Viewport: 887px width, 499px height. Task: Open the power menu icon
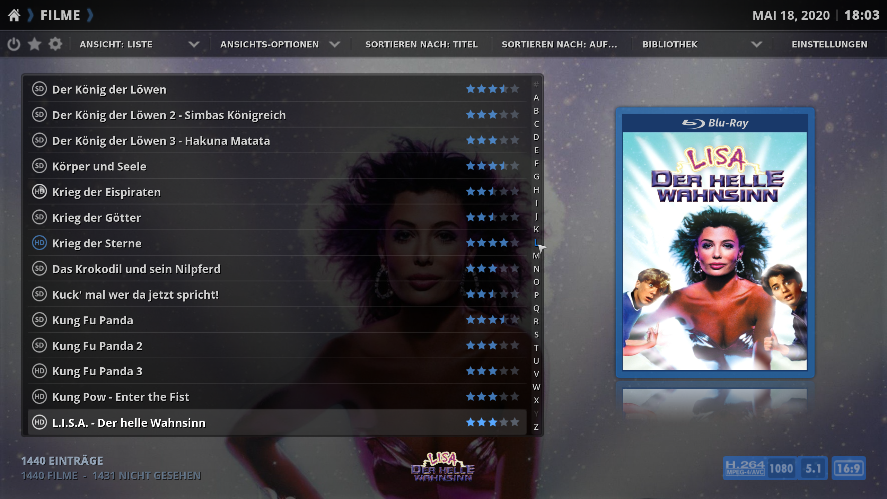coord(14,44)
